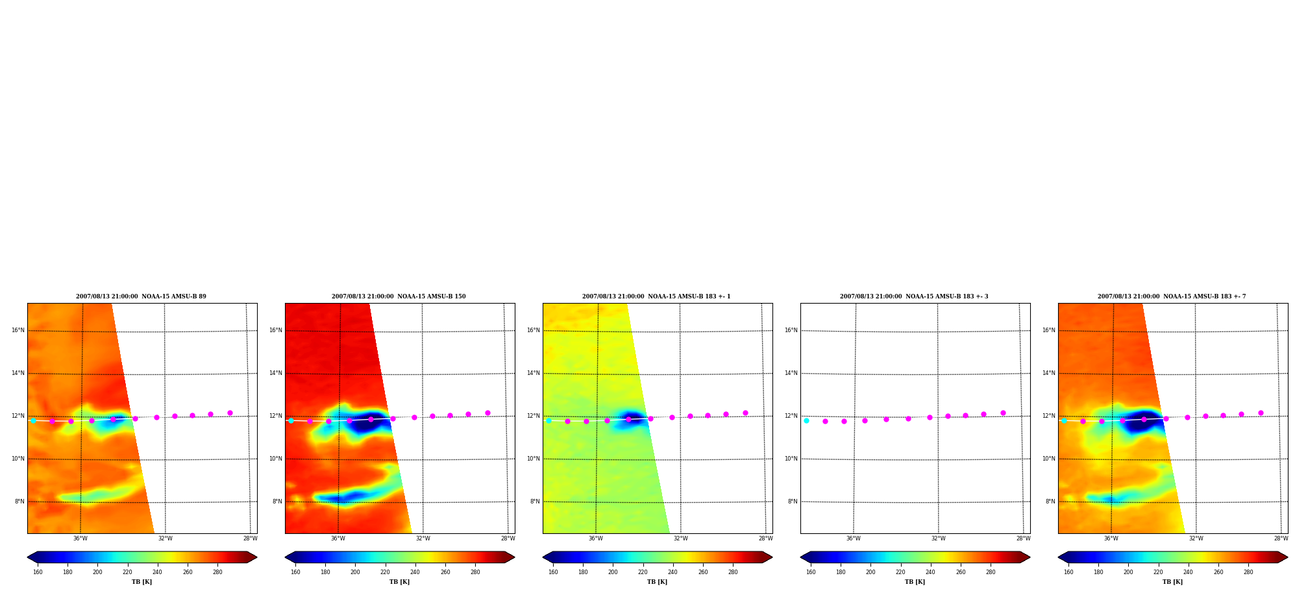Click the 16°N axis label on the AMSU-B 150 panel
1295x591 pixels.
tap(276, 330)
